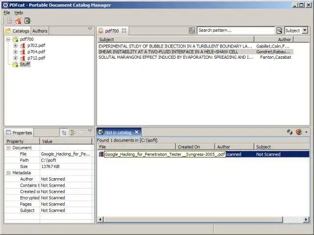This screenshot has width=314, height=235.
Task: Click the Encrypted property row label
Action: click(29, 198)
